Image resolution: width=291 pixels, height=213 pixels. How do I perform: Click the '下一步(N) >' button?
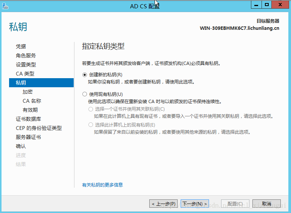pyautogui.click(x=195, y=204)
